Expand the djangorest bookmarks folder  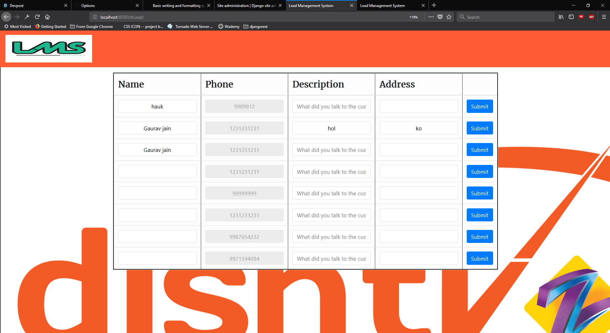coord(255,26)
